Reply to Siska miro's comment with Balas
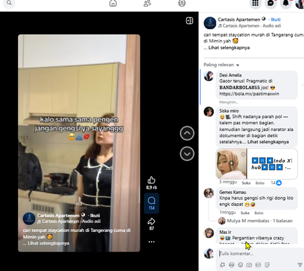304x271 pixels. [x=260, y=183]
